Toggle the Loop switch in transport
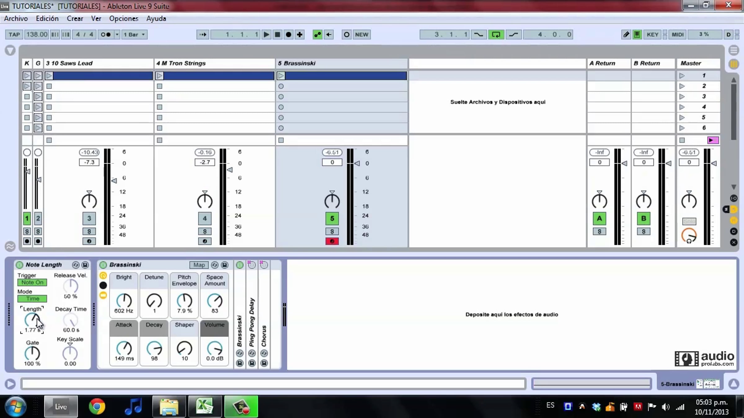The image size is (744, 418). coord(496,34)
